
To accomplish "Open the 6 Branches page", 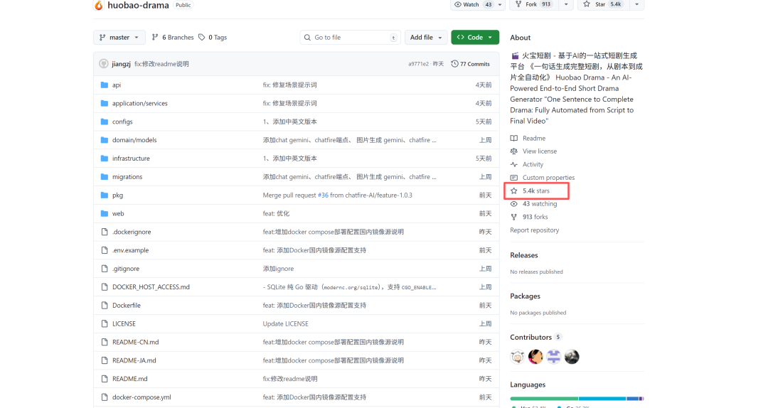I will [173, 38].
